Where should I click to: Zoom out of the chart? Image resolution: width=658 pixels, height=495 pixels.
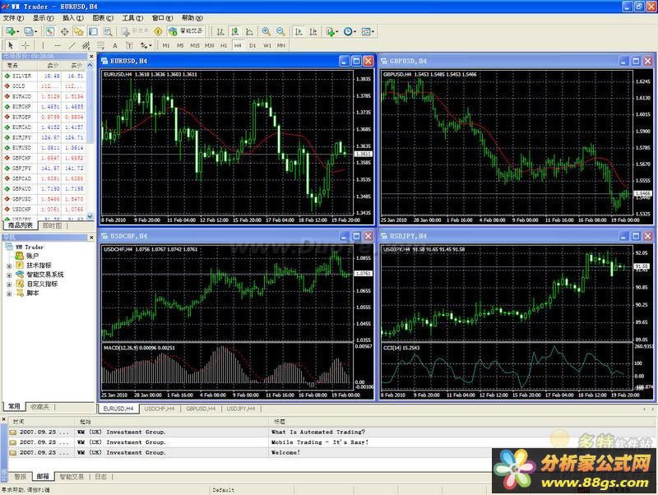click(280, 31)
